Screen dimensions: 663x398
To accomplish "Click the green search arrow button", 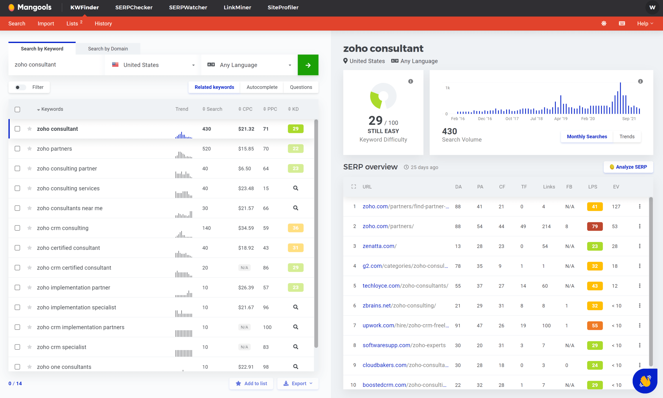I will coord(308,65).
